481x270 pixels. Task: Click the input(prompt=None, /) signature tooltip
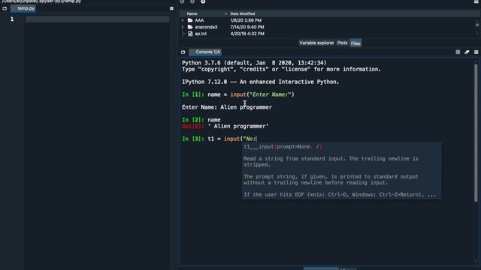point(283,147)
